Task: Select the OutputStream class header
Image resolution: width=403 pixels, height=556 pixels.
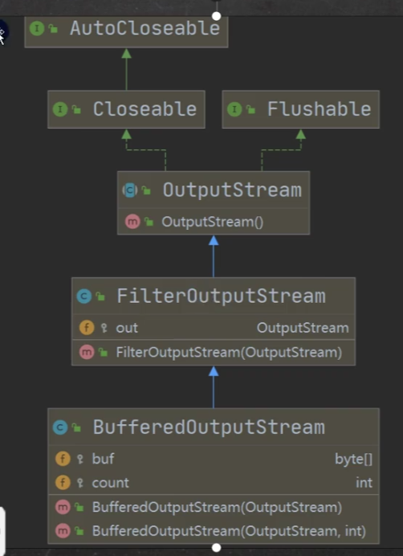Action: tap(214, 190)
